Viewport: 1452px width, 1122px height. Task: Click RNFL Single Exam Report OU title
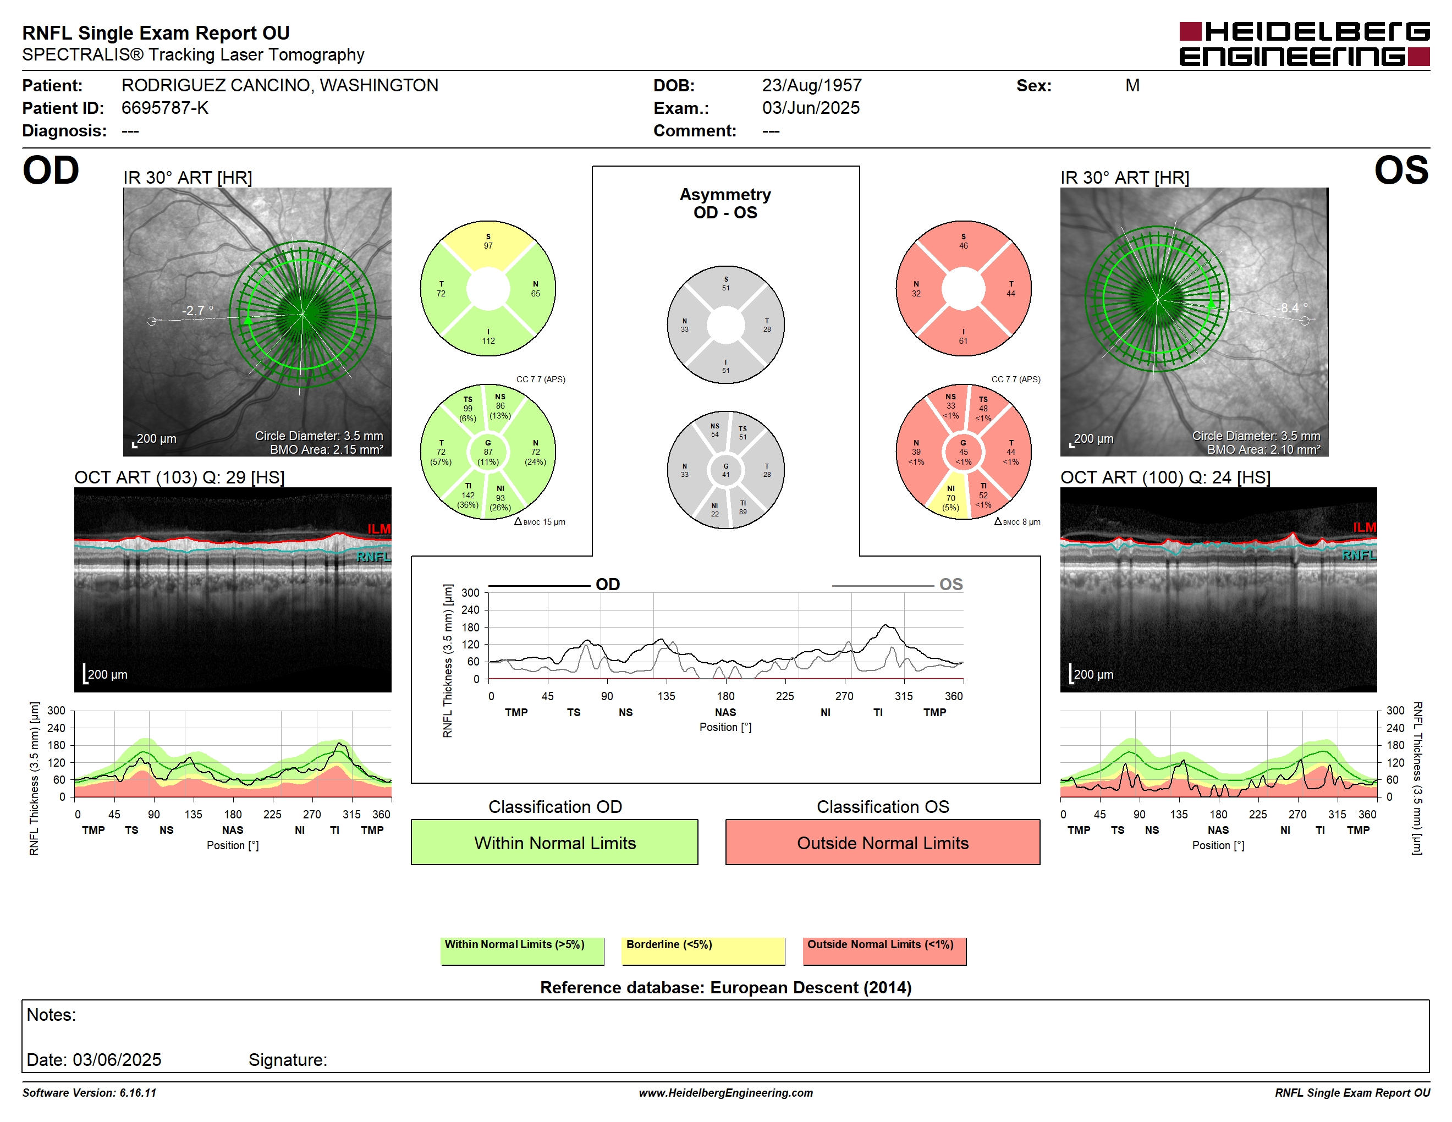pyautogui.click(x=156, y=32)
